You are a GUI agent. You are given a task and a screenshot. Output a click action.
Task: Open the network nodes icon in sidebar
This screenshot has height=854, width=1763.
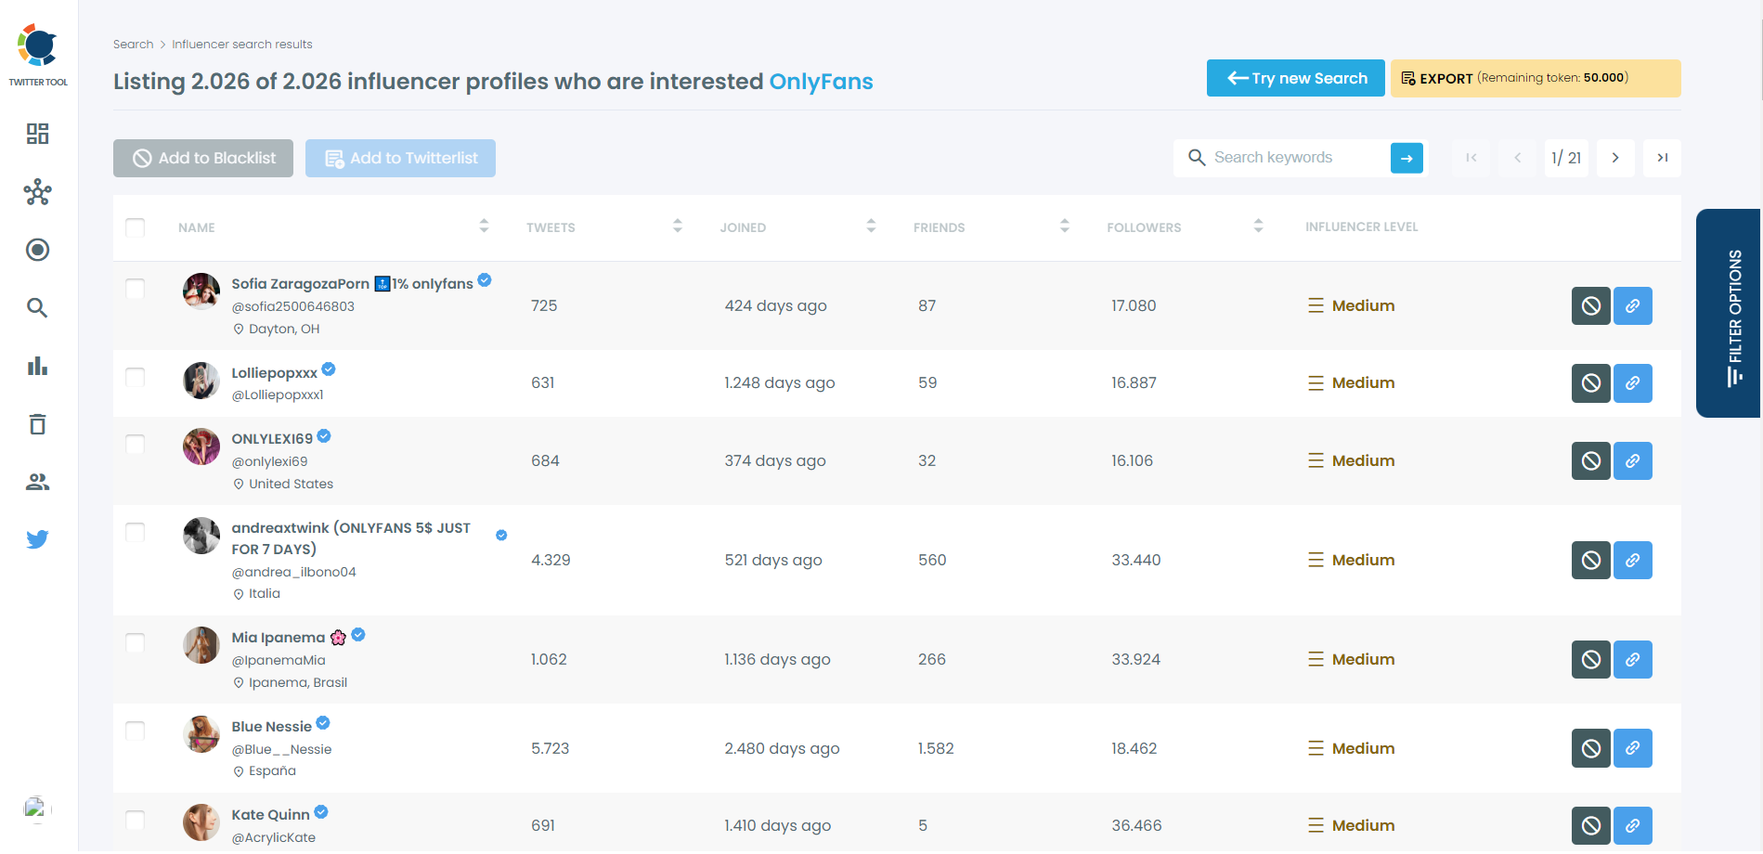(x=37, y=192)
